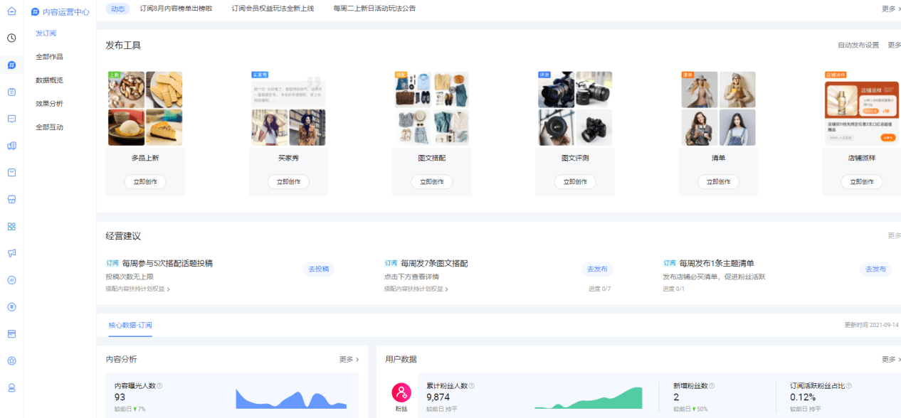Open the storefront icon in the sidebar
The height and width of the screenshot is (418, 901).
11,199
